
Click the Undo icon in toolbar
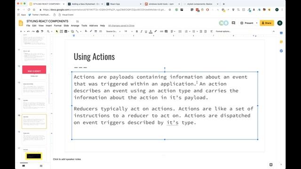click(x=28, y=31)
